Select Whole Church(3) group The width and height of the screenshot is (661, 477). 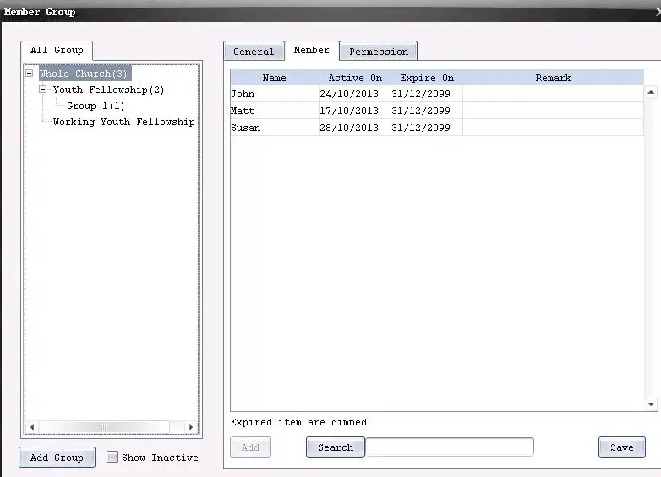(85, 74)
